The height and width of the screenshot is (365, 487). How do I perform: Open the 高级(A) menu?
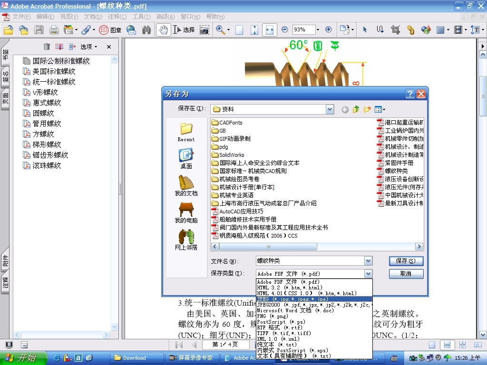pyautogui.click(x=165, y=17)
